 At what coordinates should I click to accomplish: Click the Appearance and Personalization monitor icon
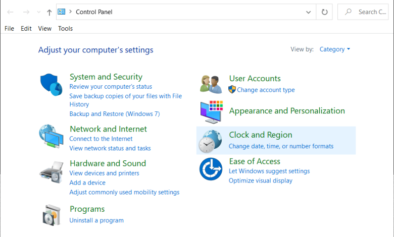point(212,112)
